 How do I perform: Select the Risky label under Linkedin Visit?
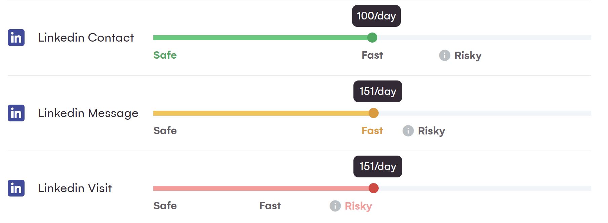point(358,206)
